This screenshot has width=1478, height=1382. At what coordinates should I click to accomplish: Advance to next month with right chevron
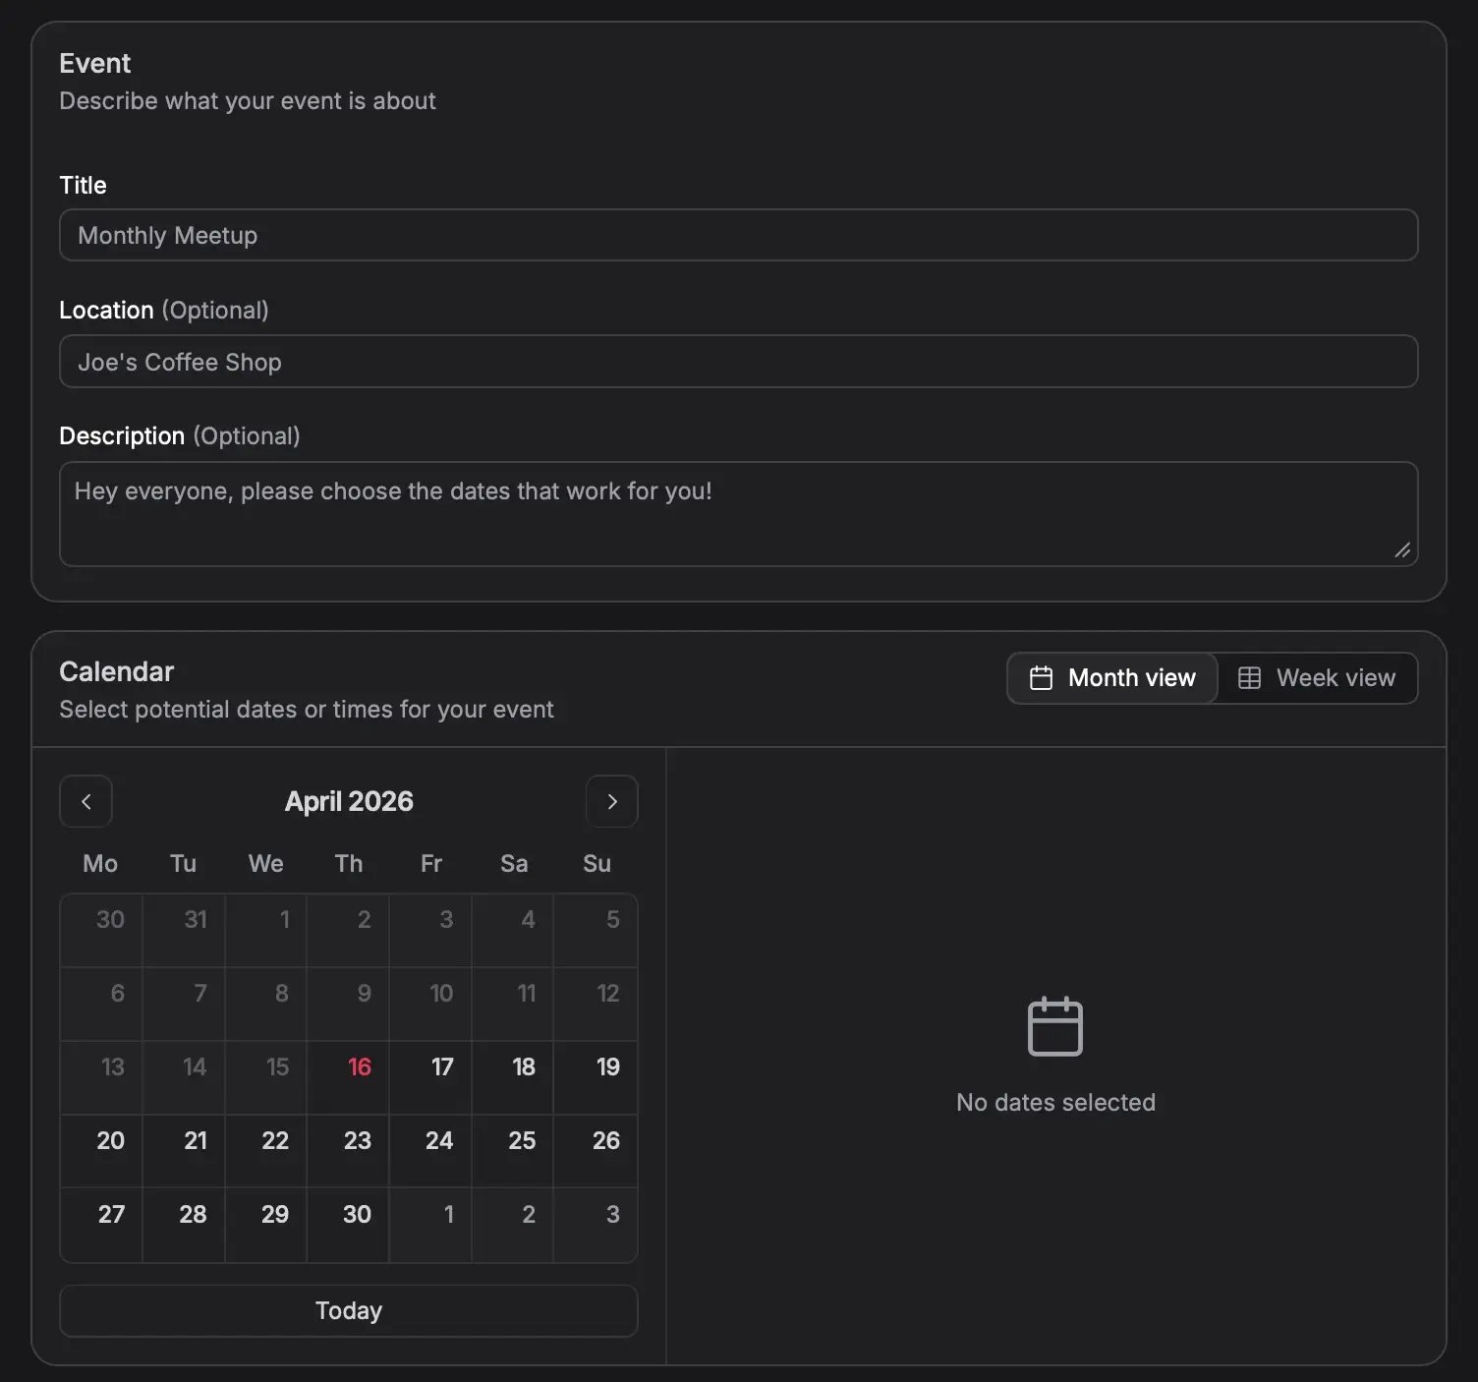(x=611, y=802)
